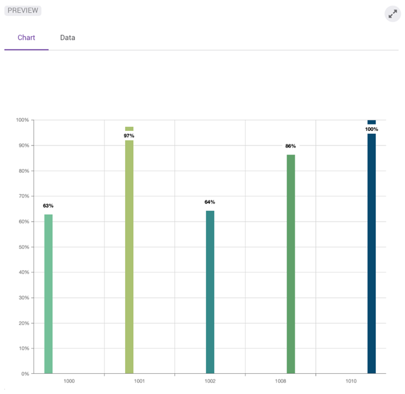Click the 63% data label
405x394 pixels.
click(x=48, y=206)
